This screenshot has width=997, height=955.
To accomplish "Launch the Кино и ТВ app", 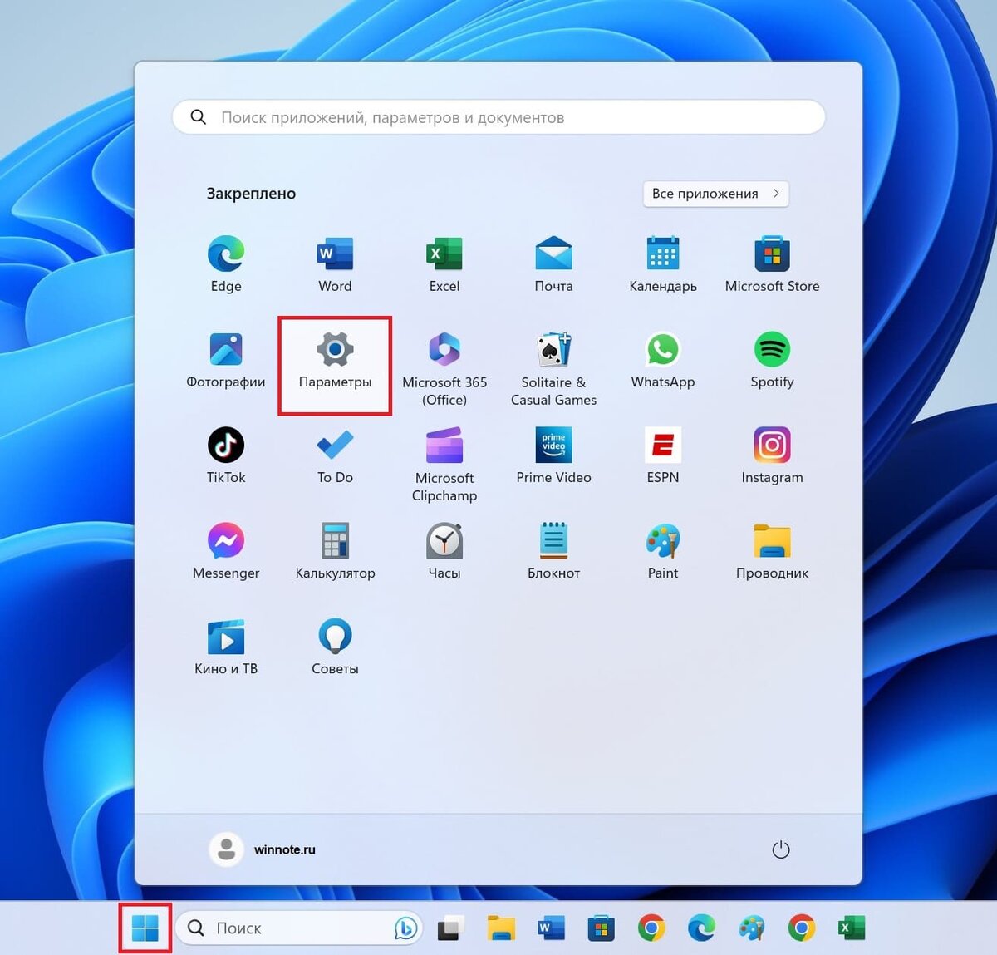I will [x=226, y=647].
